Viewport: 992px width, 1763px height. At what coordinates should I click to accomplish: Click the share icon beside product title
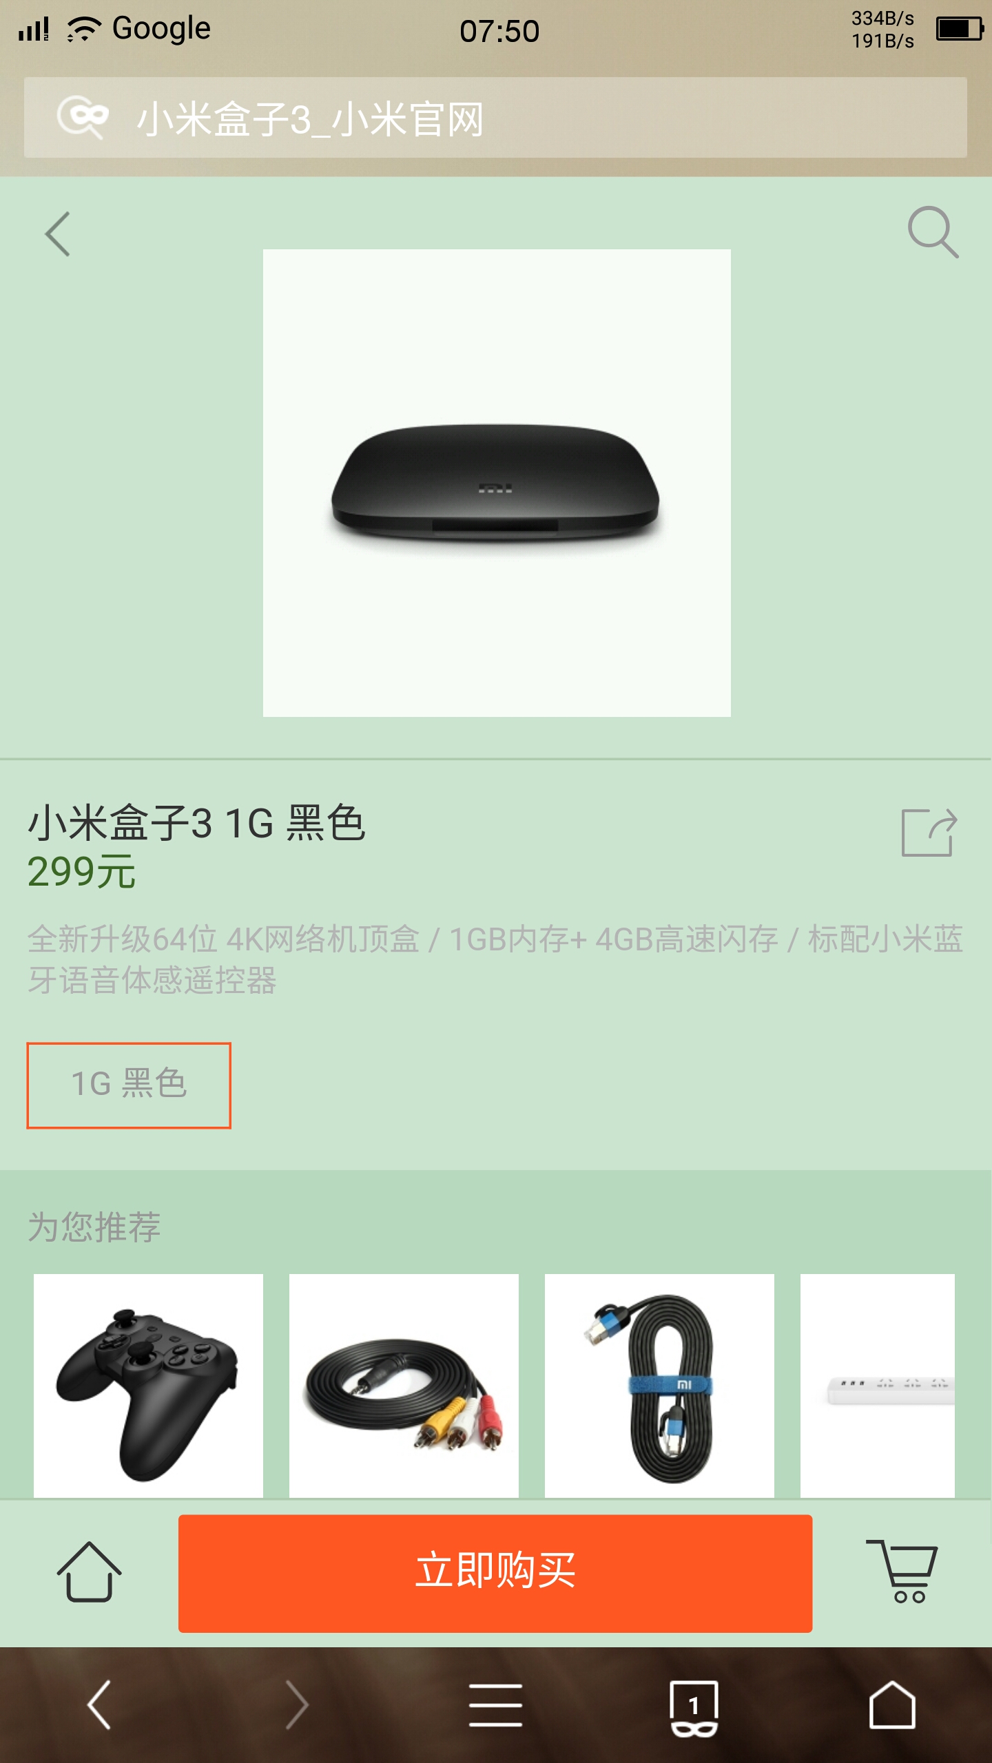929,832
